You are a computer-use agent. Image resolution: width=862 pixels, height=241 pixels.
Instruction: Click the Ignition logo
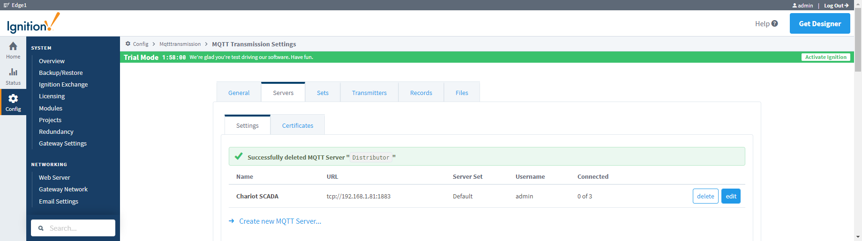click(x=33, y=23)
